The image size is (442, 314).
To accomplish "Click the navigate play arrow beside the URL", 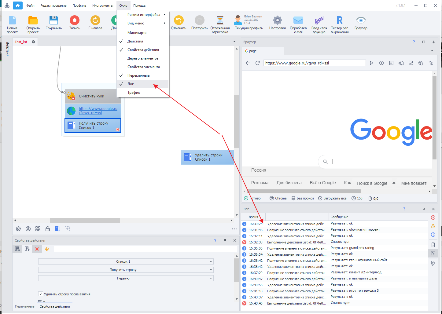I will click(x=371, y=63).
